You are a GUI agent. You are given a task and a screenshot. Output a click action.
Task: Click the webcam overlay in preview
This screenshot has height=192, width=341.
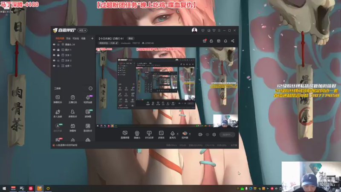(225, 121)
